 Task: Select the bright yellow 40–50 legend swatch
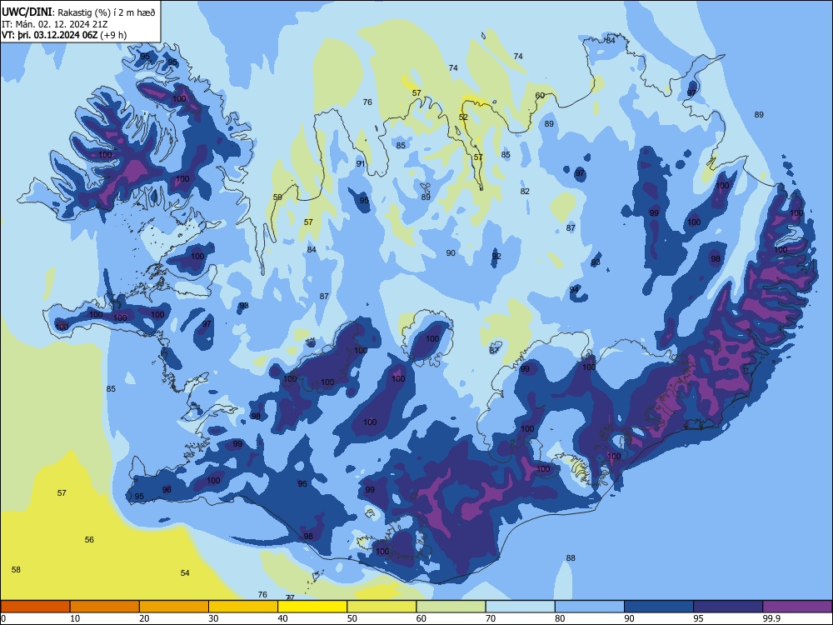point(312,607)
